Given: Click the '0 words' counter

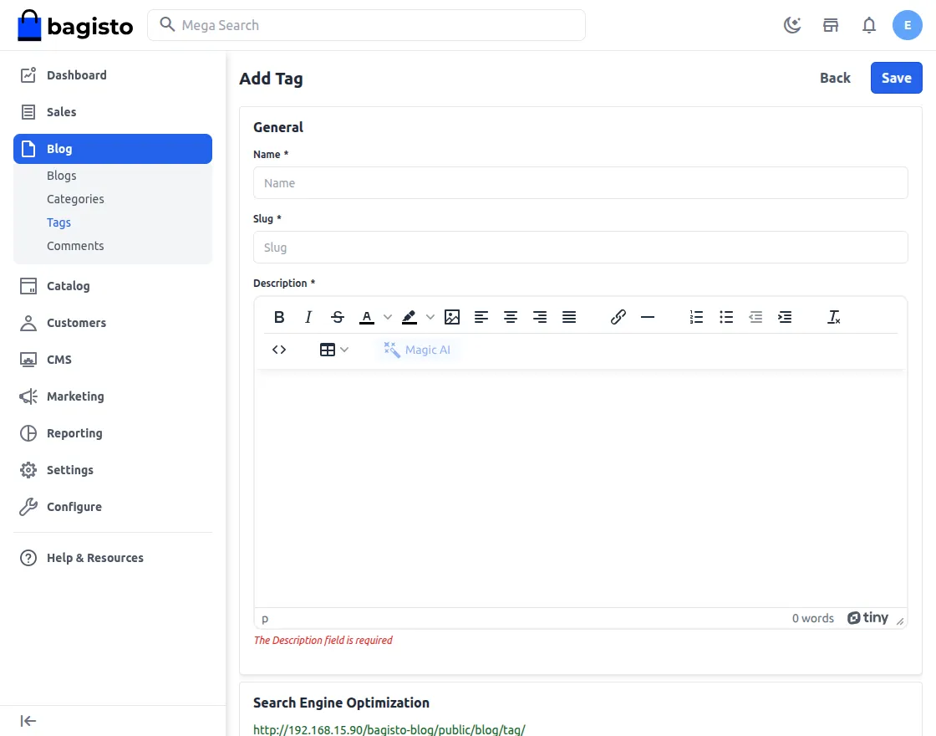Looking at the screenshot, I should [x=812, y=619].
